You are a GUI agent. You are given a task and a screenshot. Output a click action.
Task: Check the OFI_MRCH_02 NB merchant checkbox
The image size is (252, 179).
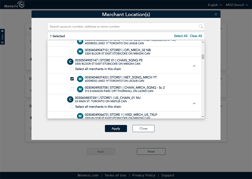pos(72,52)
